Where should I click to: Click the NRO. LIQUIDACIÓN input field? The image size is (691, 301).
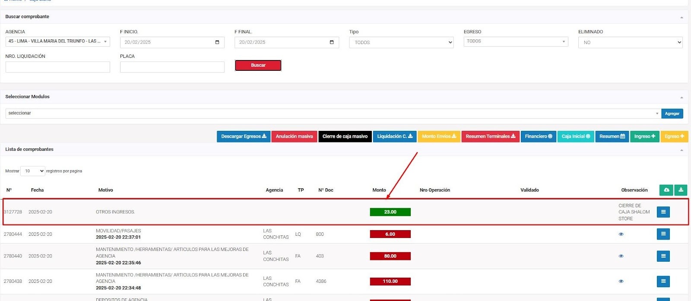coord(57,67)
